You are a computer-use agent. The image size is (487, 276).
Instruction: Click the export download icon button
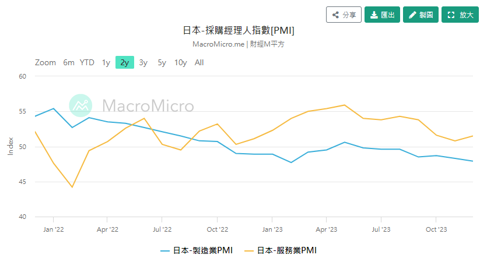coord(382,15)
